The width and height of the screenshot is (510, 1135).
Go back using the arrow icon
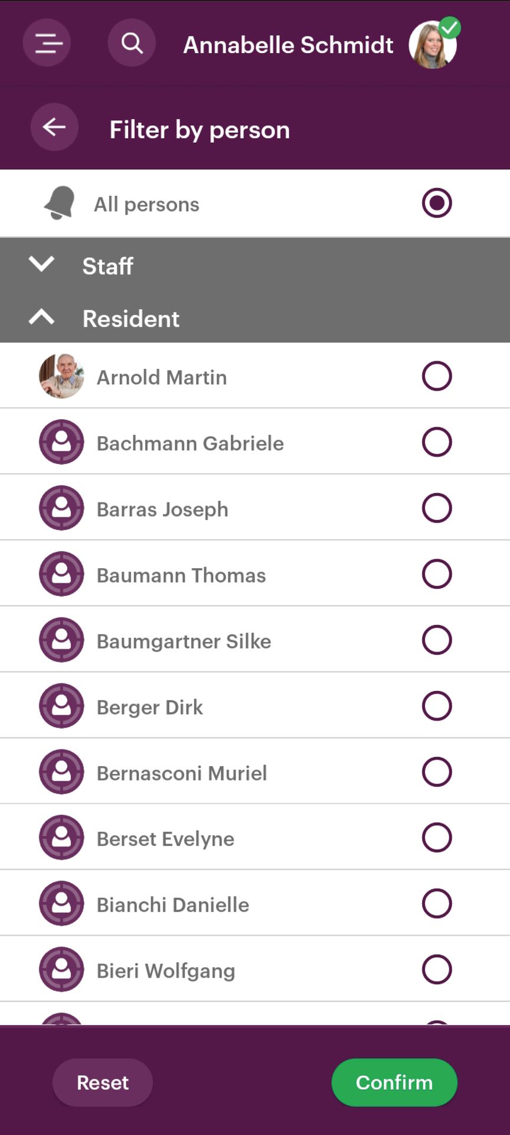54,127
